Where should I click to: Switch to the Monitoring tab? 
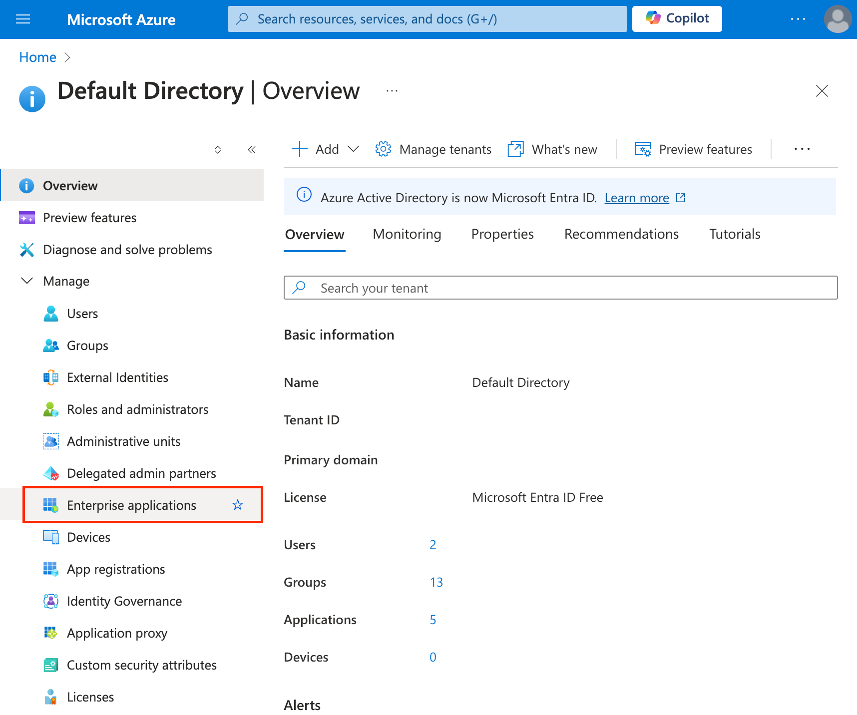(x=407, y=234)
